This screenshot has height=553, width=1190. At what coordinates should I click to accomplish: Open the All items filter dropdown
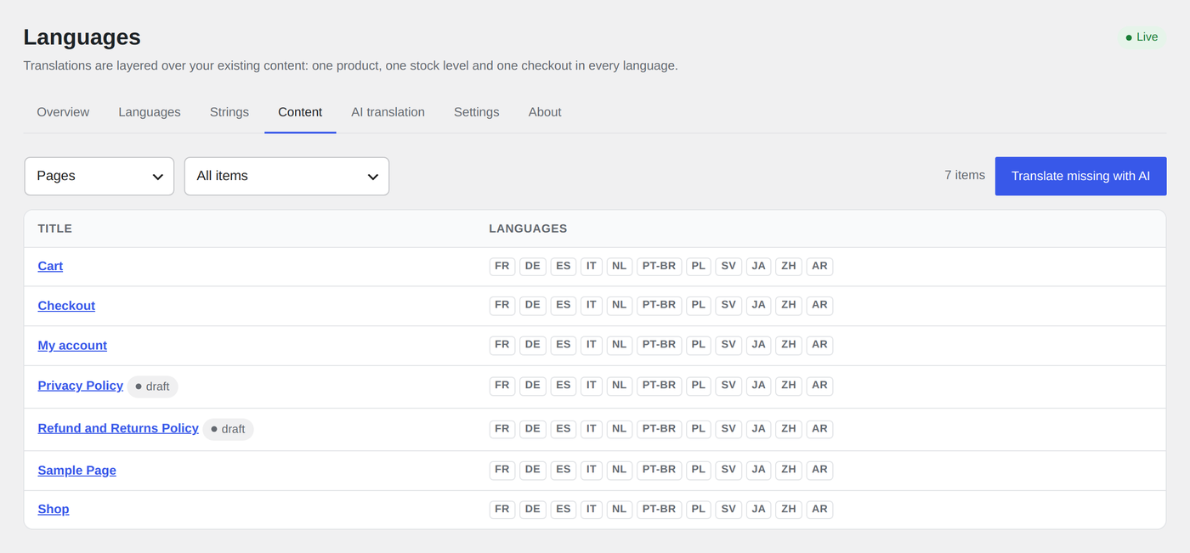tap(287, 176)
